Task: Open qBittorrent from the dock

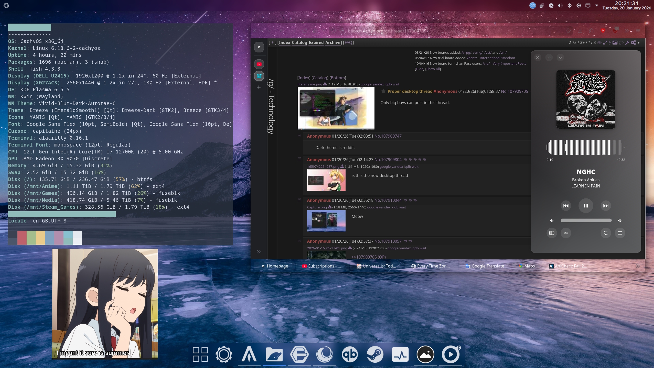Action: (350, 354)
